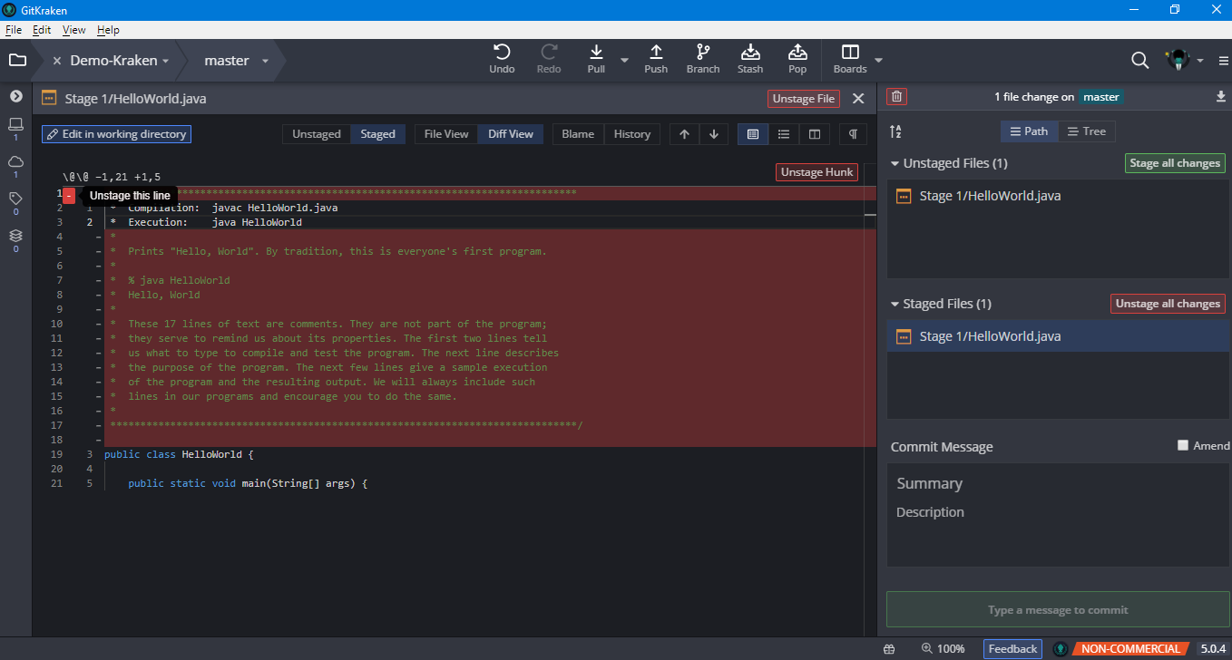
Task: Select unstaged Stage 1/HelloWorld.java file
Action: (x=1058, y=196)
